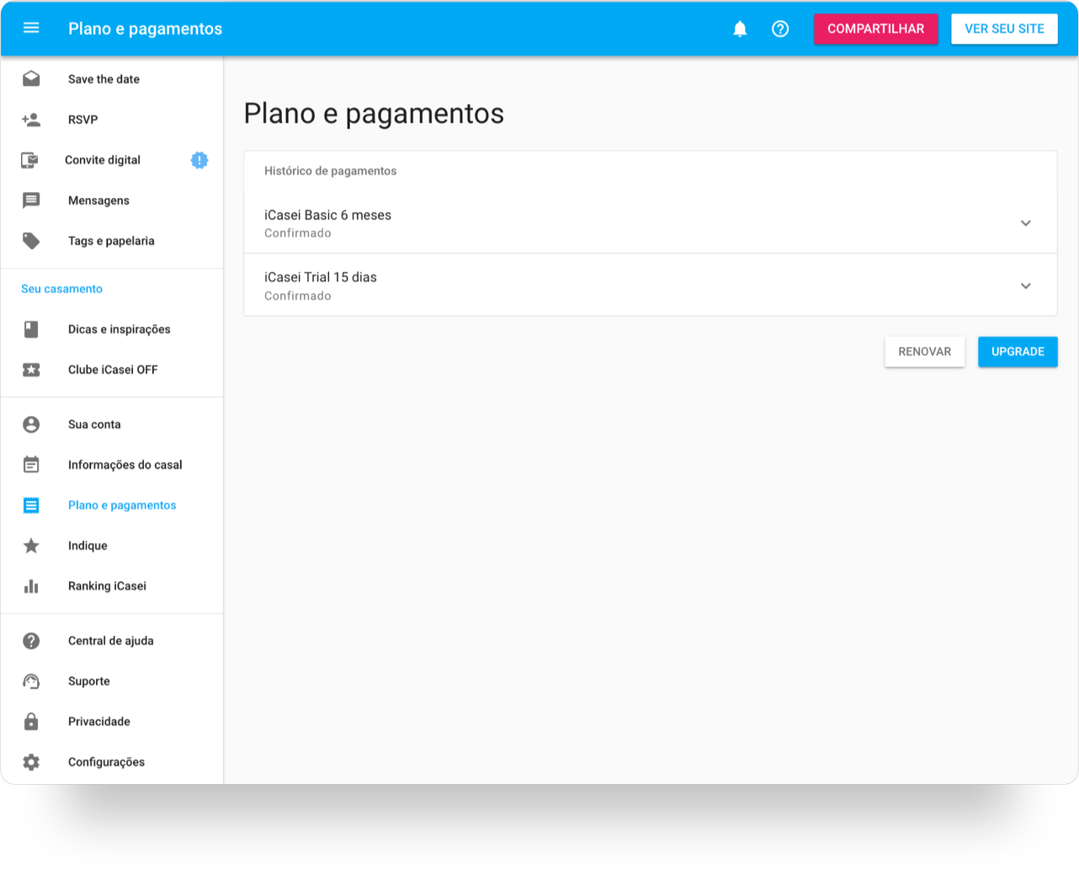Click the blue alert badge beside Convite digital
Screen dimensions: 1079x869
click(x=199, y=160)
